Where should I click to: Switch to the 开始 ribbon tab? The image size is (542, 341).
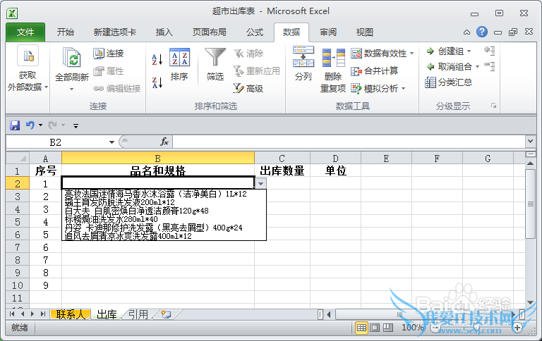(66, 32)
